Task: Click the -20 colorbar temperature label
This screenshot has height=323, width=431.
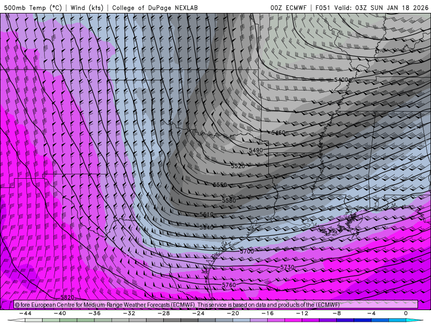Action: (233, 313)
